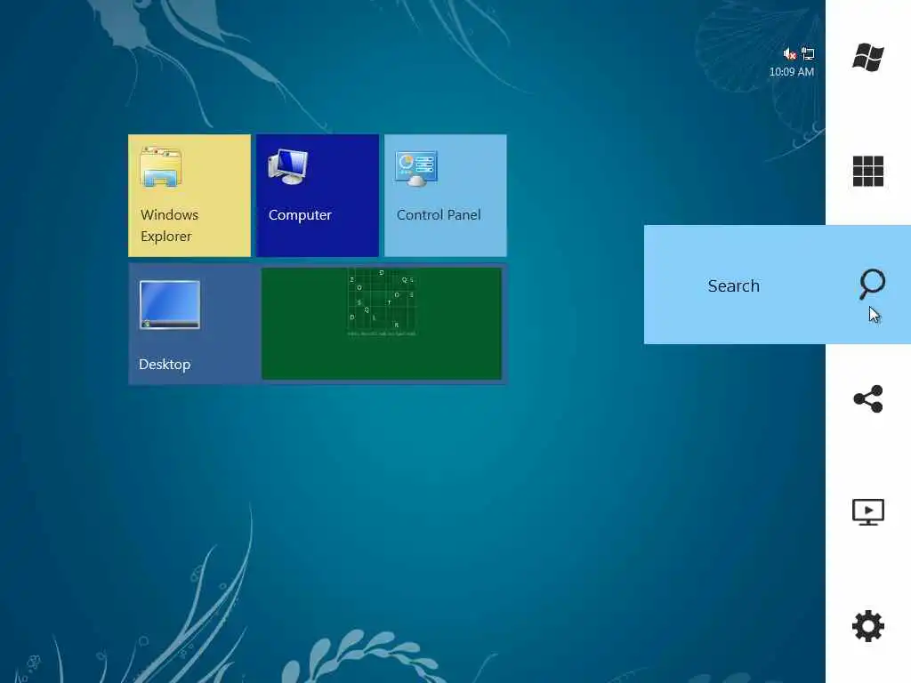Open the Windows Explorer tile

pos(189,195)
